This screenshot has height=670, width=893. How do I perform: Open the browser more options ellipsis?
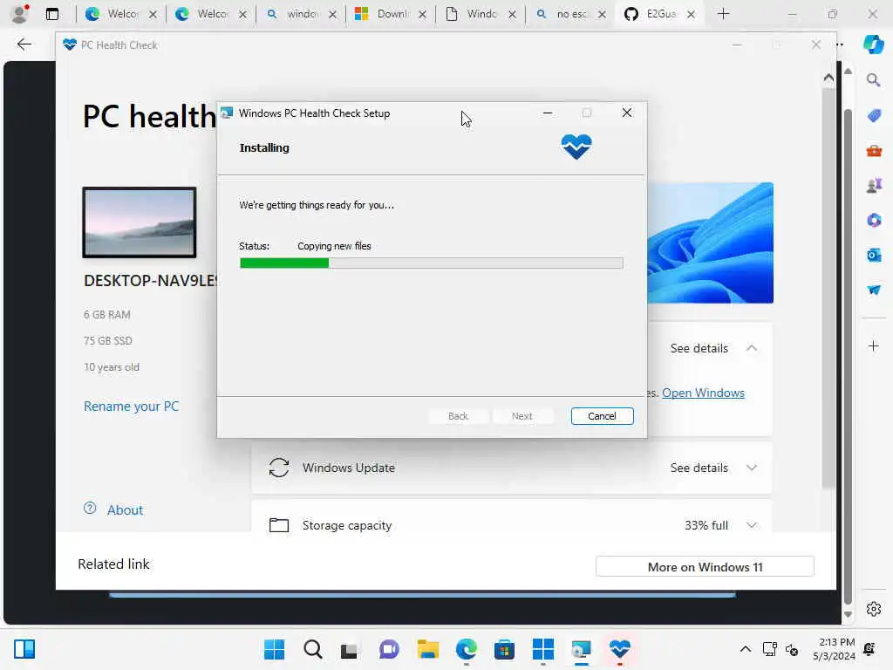[x=840, y=44]
